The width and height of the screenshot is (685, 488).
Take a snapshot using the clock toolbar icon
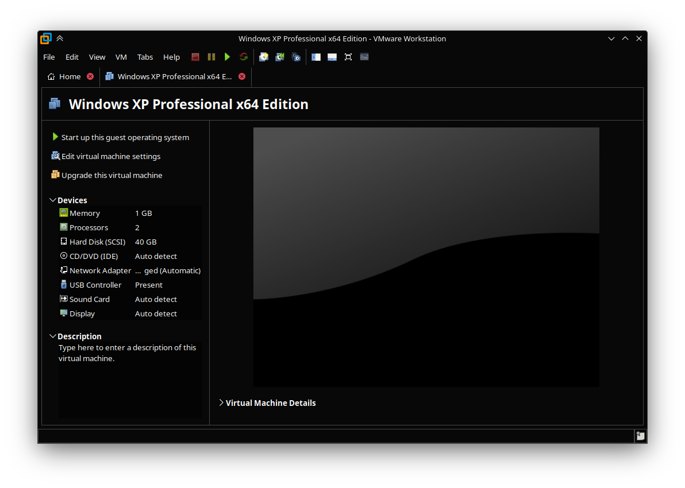[x=264, y=57]
